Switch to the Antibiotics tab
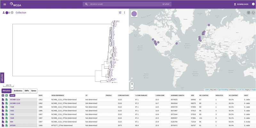 (x=18, y=91)
